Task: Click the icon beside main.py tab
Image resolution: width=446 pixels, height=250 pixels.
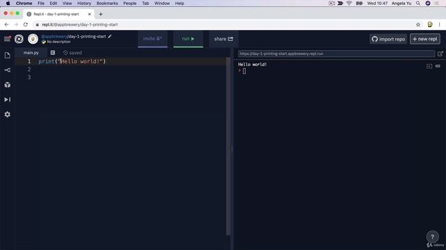Action: click(53, 53)
